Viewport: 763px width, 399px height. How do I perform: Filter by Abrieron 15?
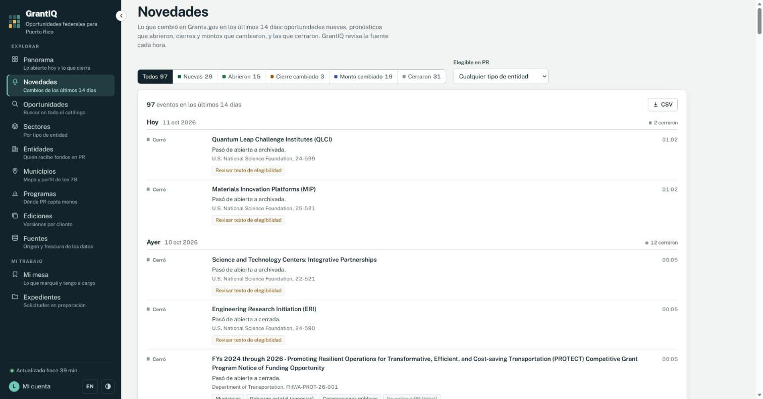point(241,77)
